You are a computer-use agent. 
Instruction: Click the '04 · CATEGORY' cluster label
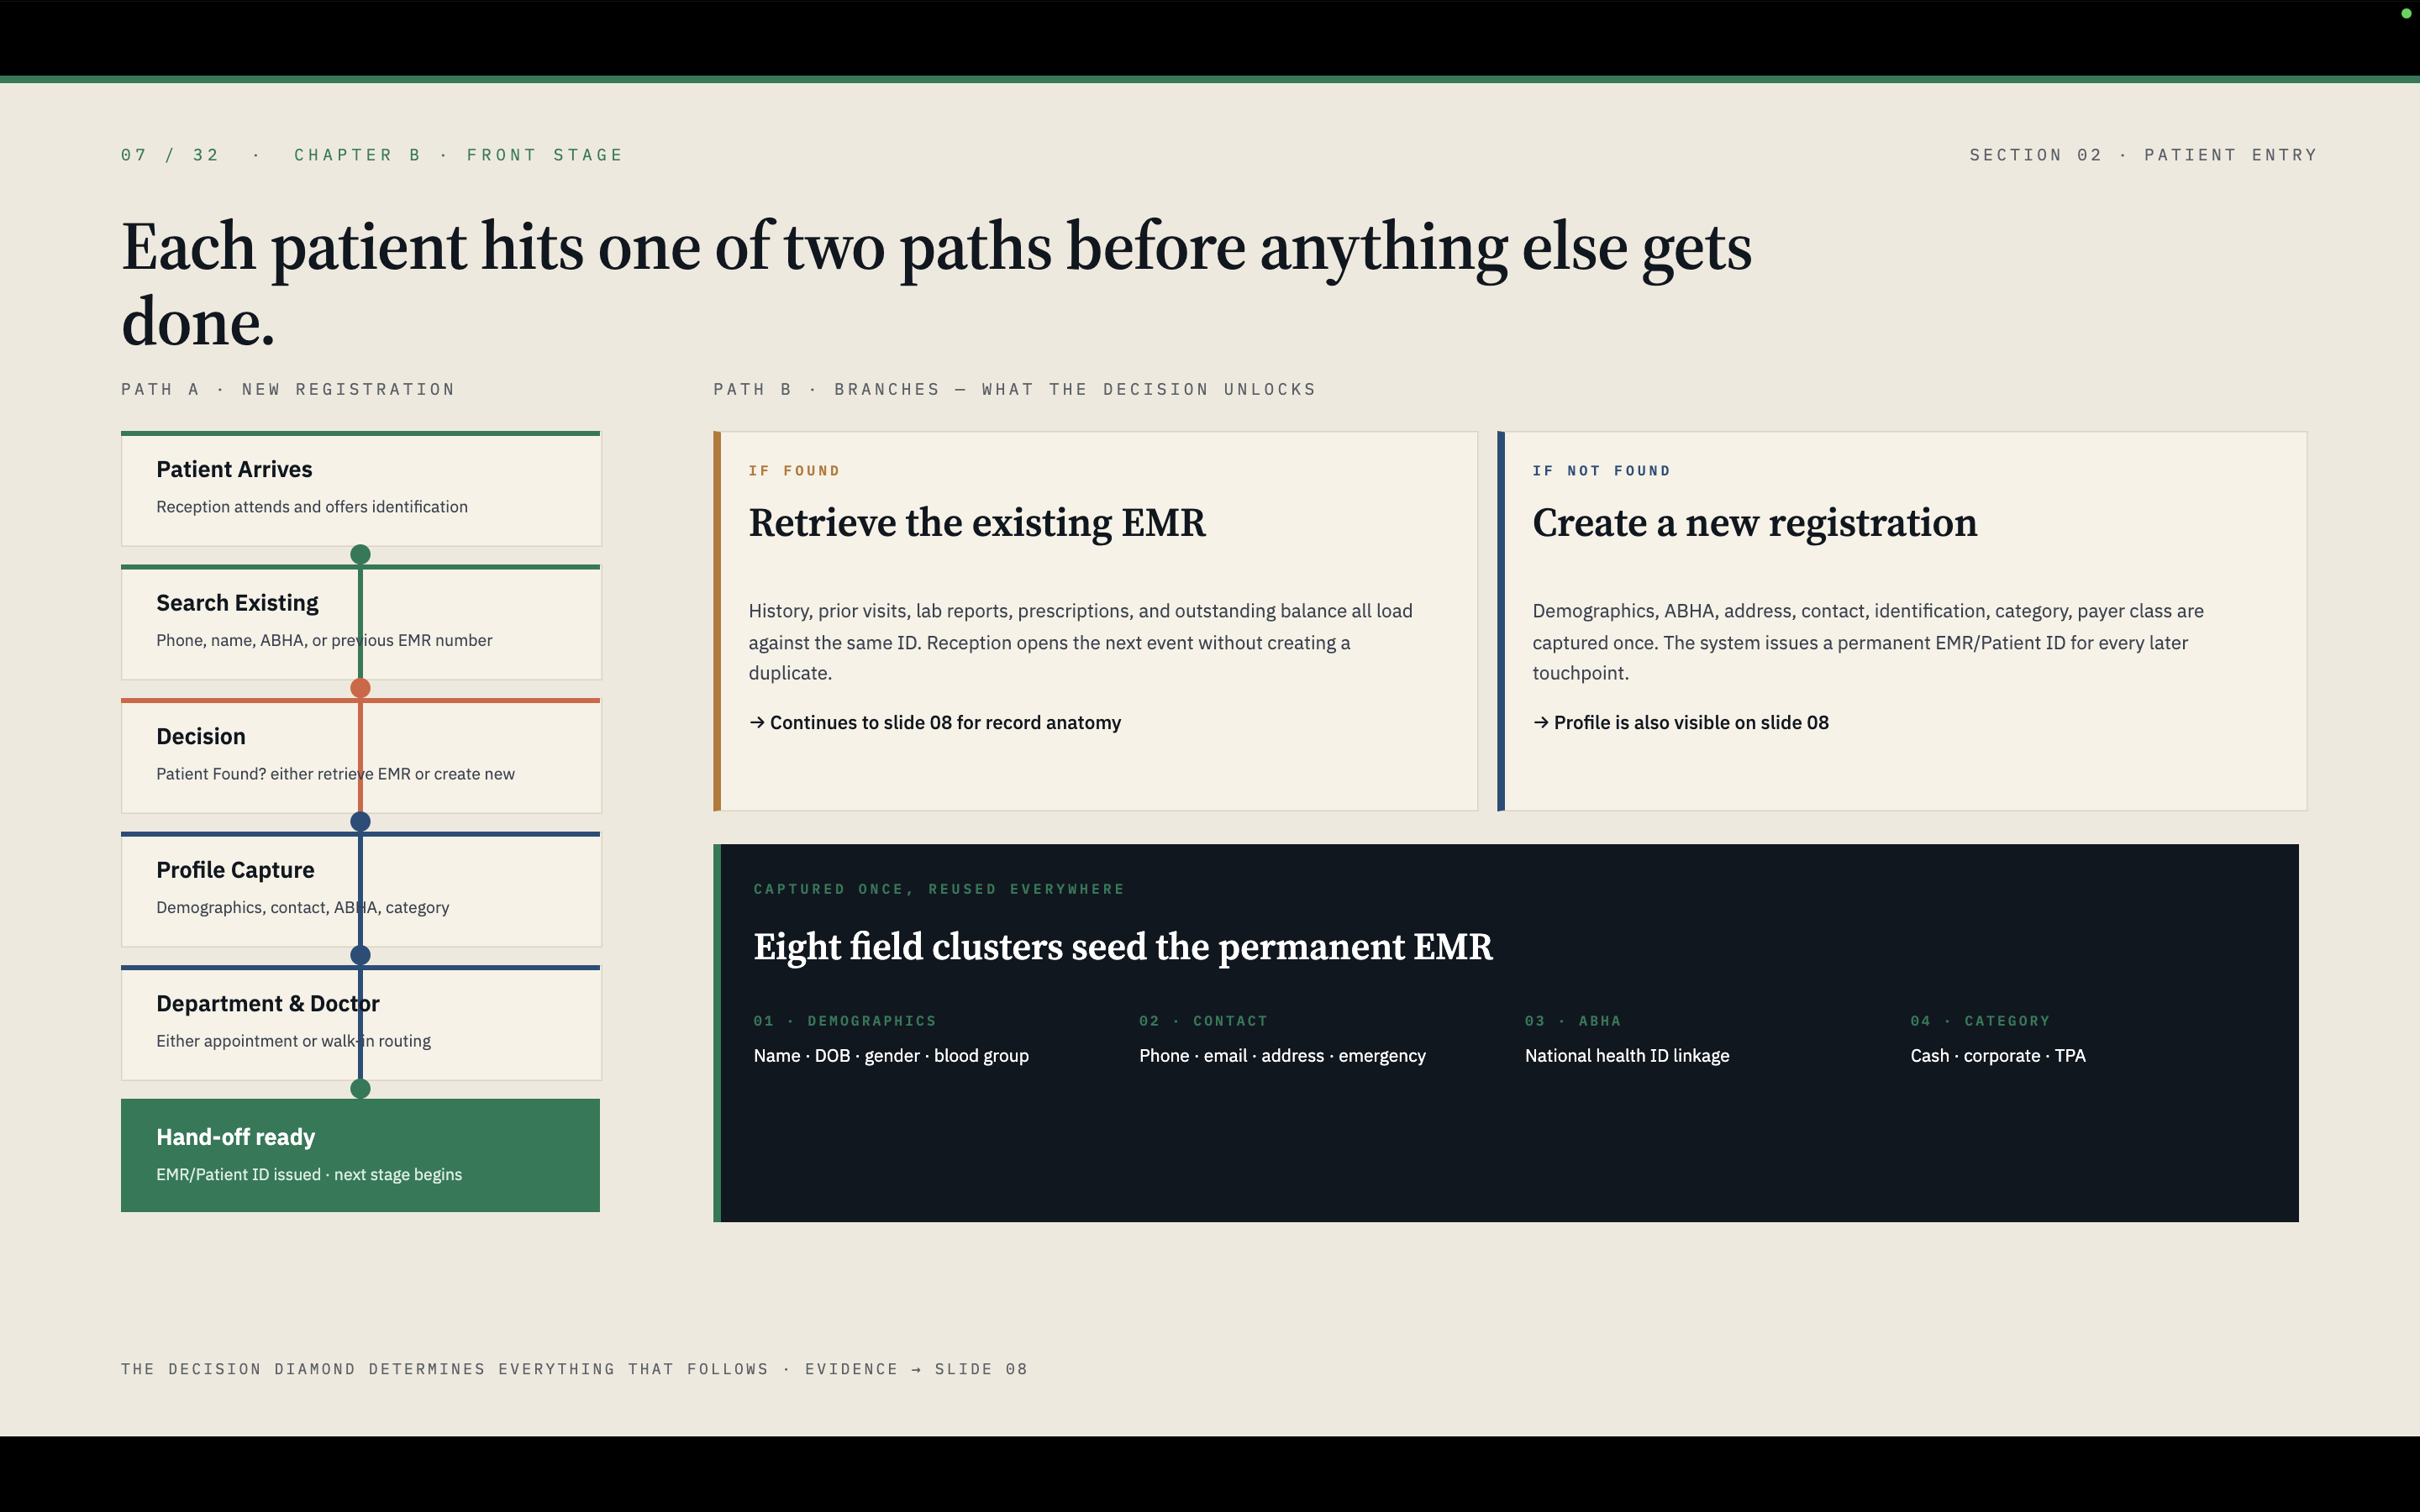click(x=1980, y=1021)
